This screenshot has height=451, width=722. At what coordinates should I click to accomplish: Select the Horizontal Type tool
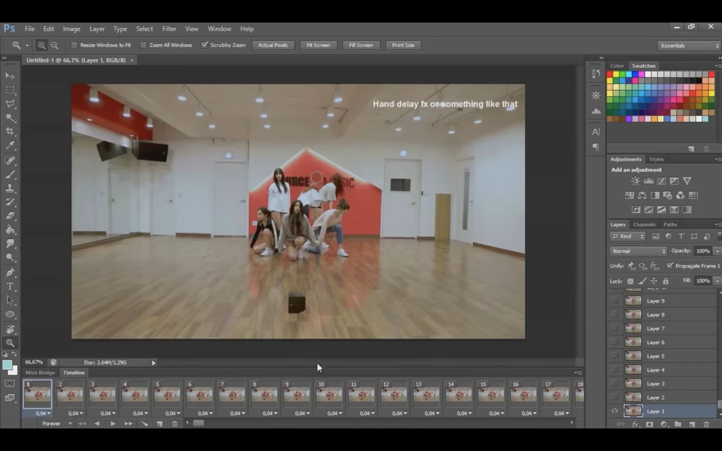coord(10,287)
